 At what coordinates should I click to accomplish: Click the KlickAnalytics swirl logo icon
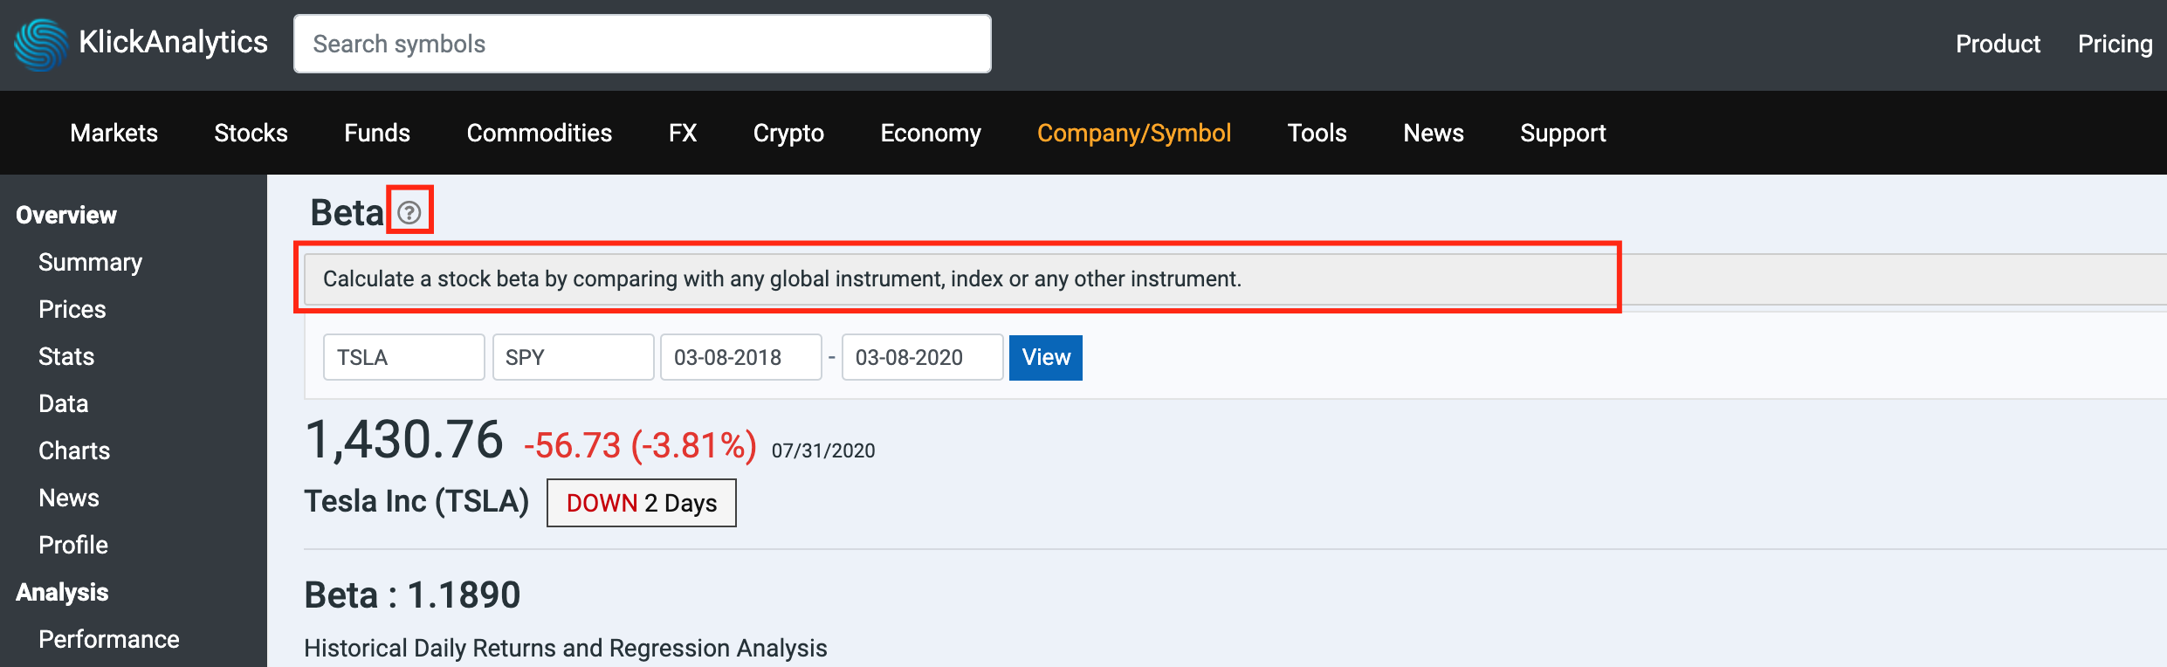tap(40, 44)
